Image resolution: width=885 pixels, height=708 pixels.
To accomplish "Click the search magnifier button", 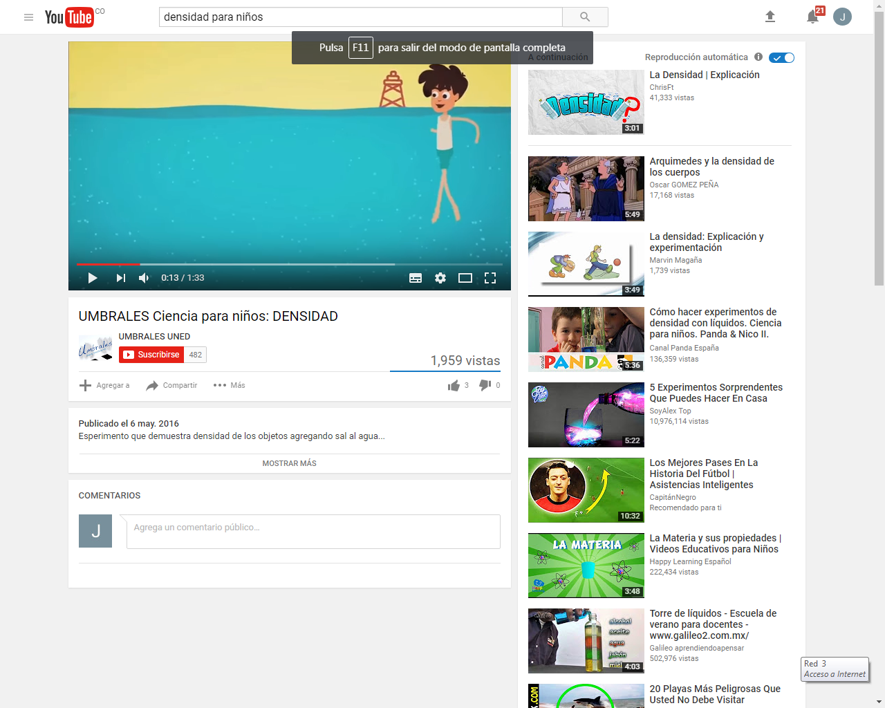I will click(585, 17).
